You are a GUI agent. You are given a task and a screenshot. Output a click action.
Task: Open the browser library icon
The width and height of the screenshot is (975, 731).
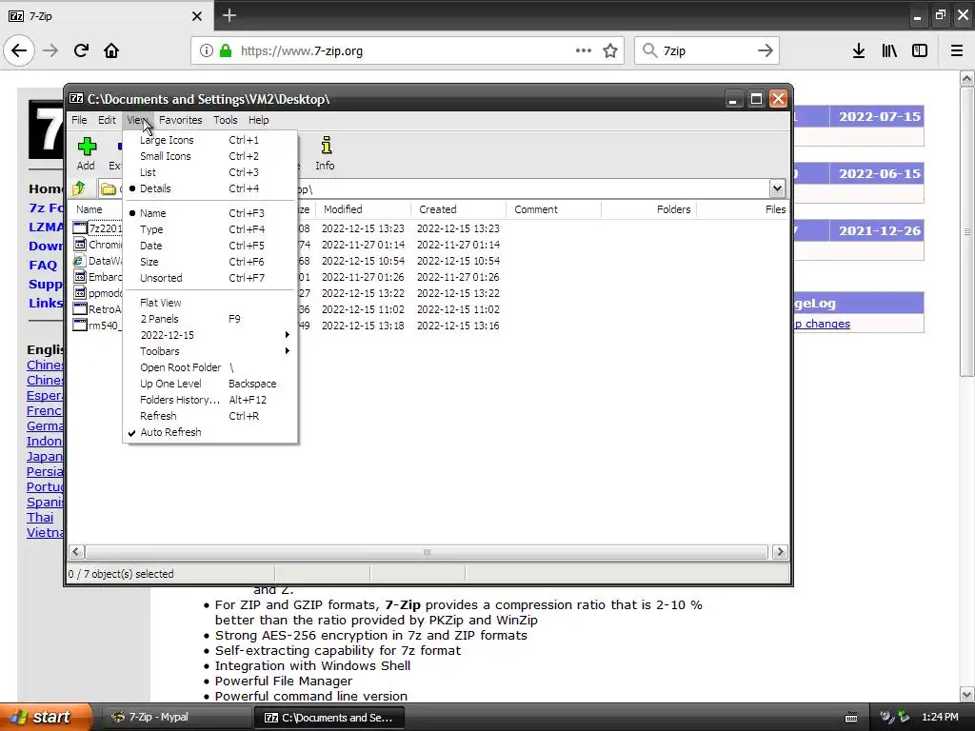889,50
